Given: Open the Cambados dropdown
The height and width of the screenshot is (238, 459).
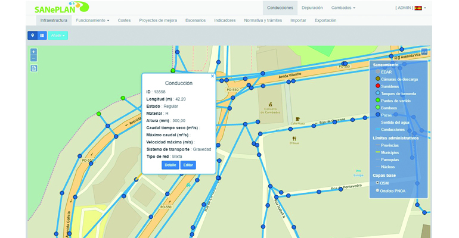Looking at the screenshot, I should coord(343,8).
